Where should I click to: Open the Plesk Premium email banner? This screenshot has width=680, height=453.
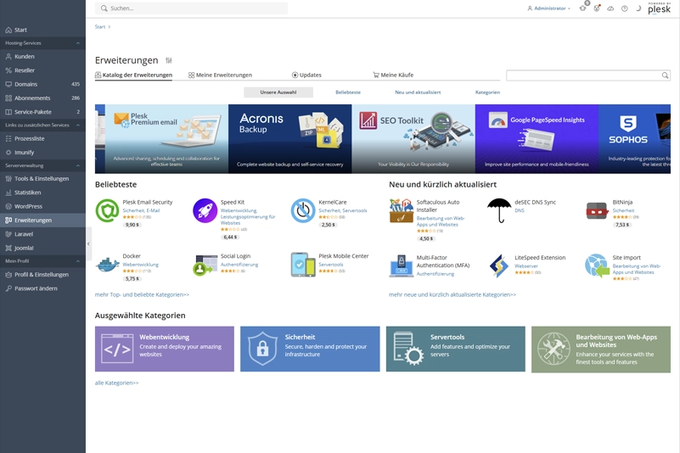(x=166, y=139)
